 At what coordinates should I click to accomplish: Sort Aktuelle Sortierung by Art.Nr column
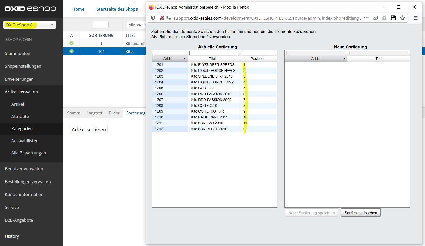170,59
